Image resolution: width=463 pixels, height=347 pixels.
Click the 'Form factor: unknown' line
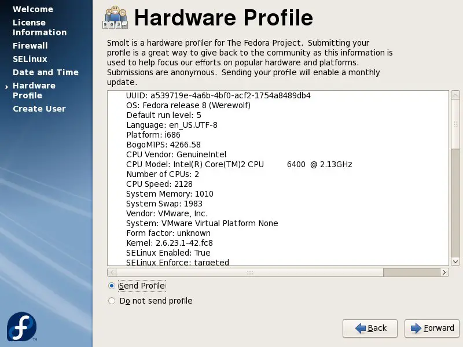[x=168, y=233]
